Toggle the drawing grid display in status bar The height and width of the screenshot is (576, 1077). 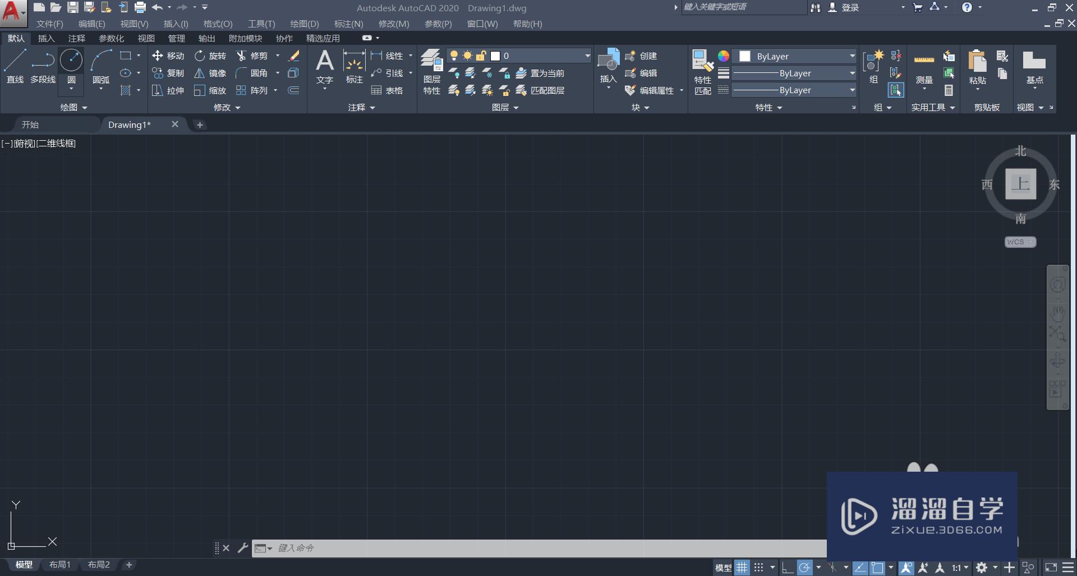742,568
